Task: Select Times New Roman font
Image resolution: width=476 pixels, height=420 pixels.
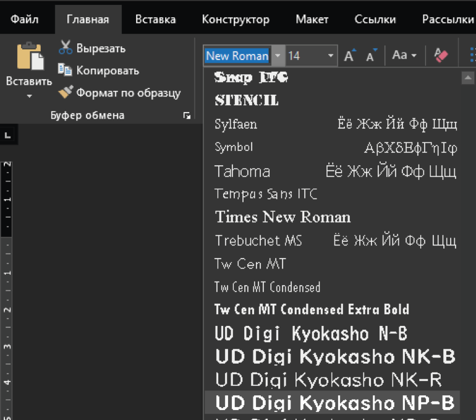Action: [x=332, y=217]
